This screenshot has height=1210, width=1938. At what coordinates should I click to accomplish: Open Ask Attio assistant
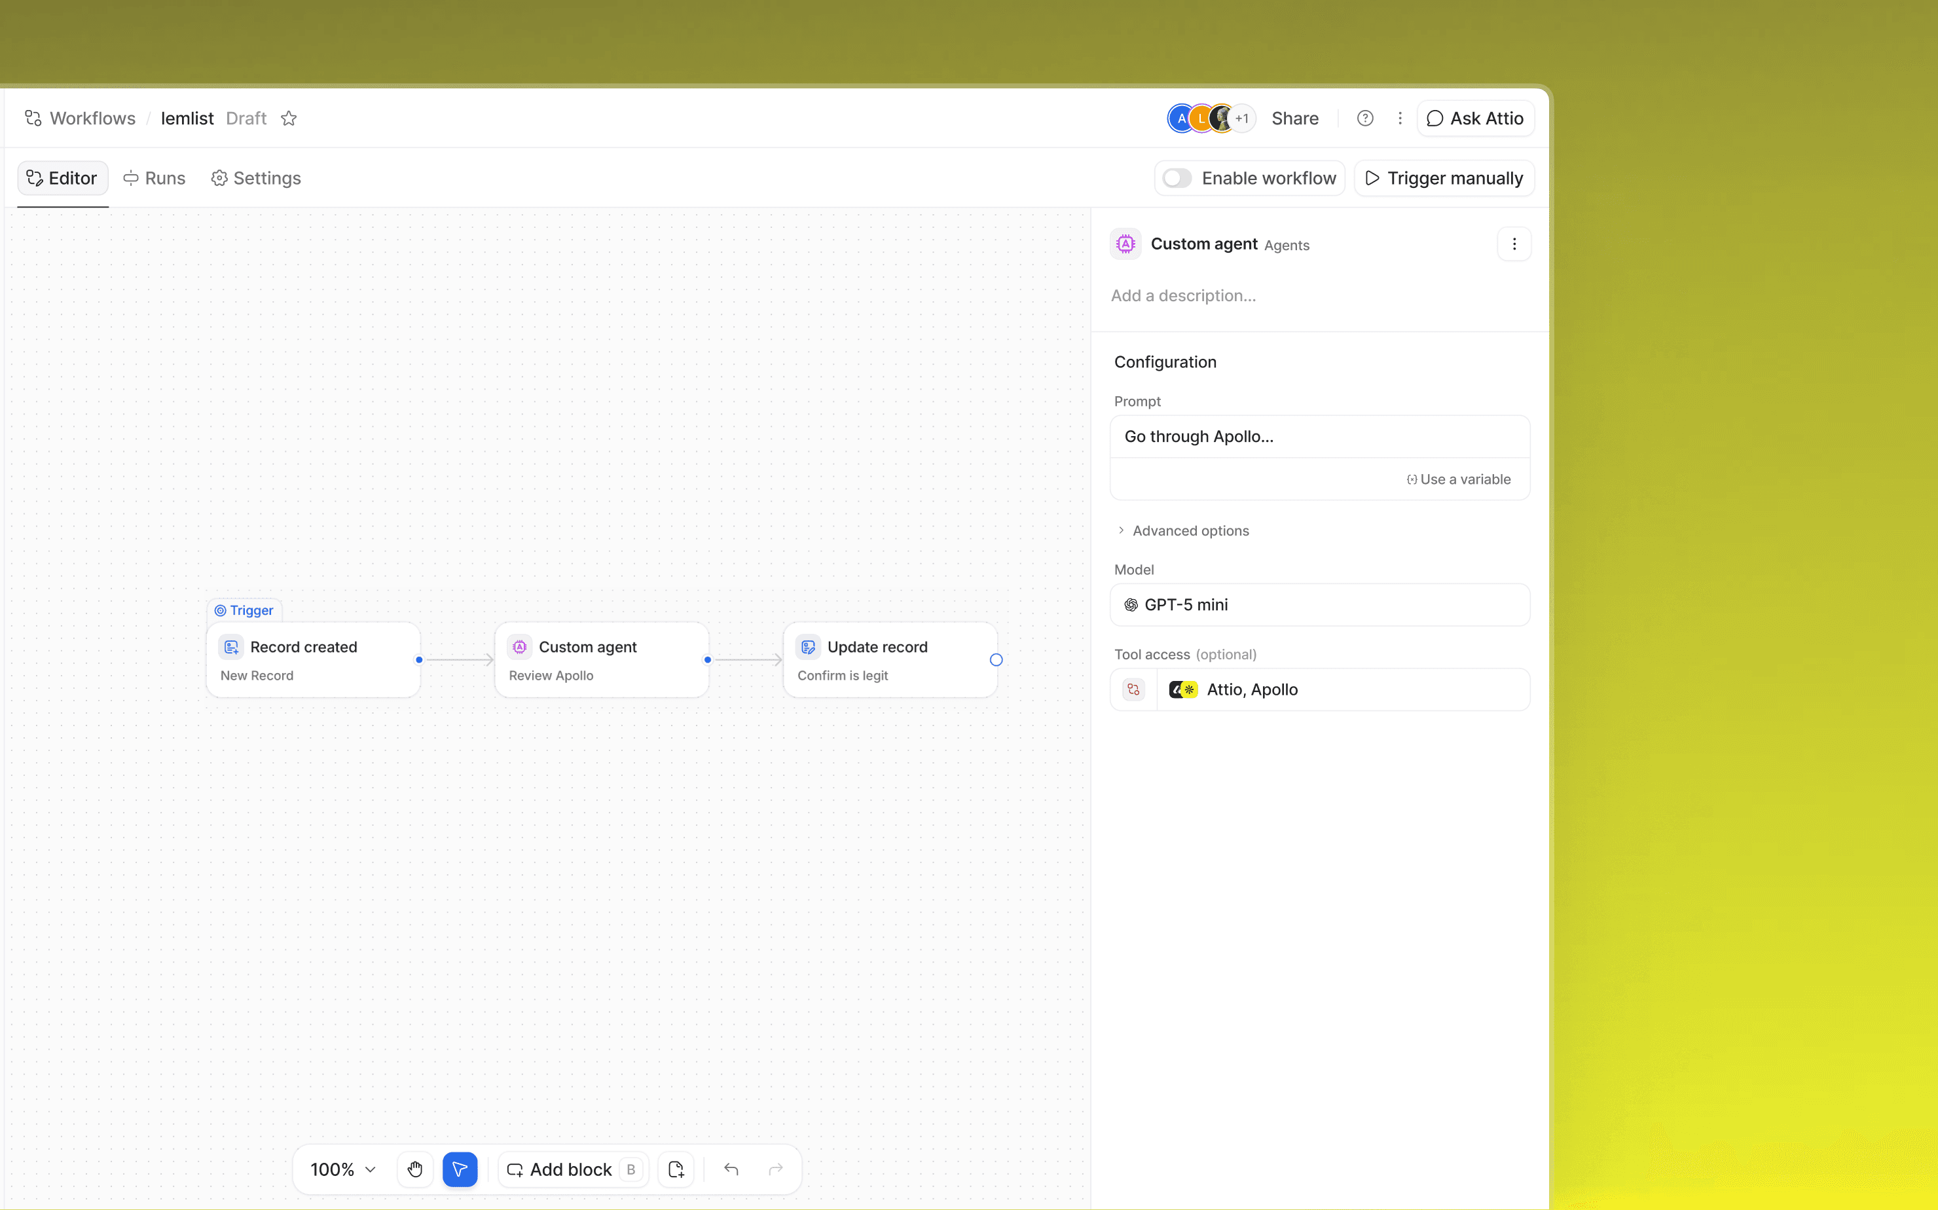point(1476,119)
